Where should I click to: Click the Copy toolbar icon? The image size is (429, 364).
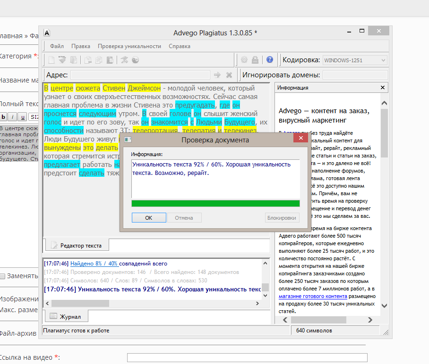click(x=99, y=60)
